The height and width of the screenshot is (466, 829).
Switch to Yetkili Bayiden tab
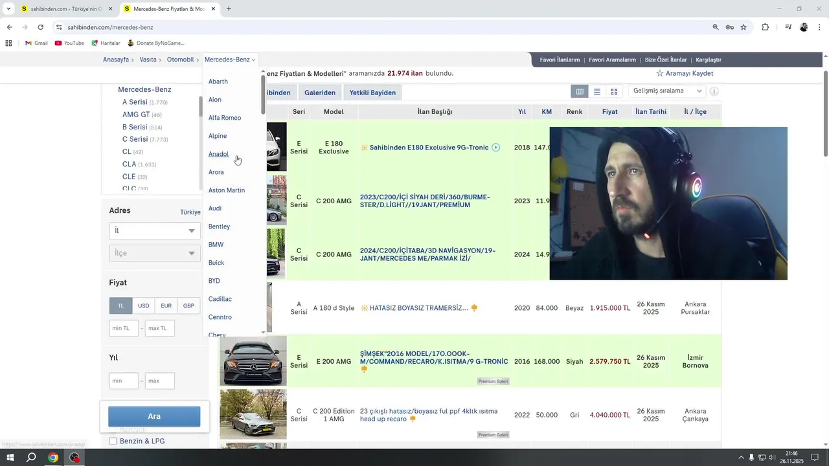372,93
